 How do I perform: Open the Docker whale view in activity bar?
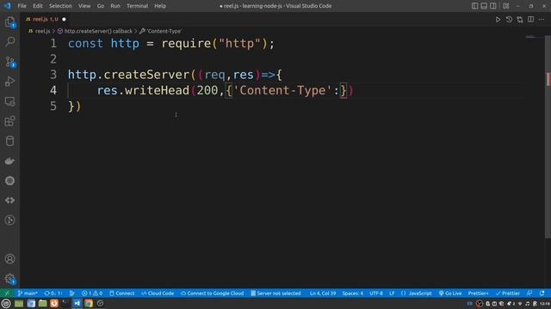[x=9, y=161]
